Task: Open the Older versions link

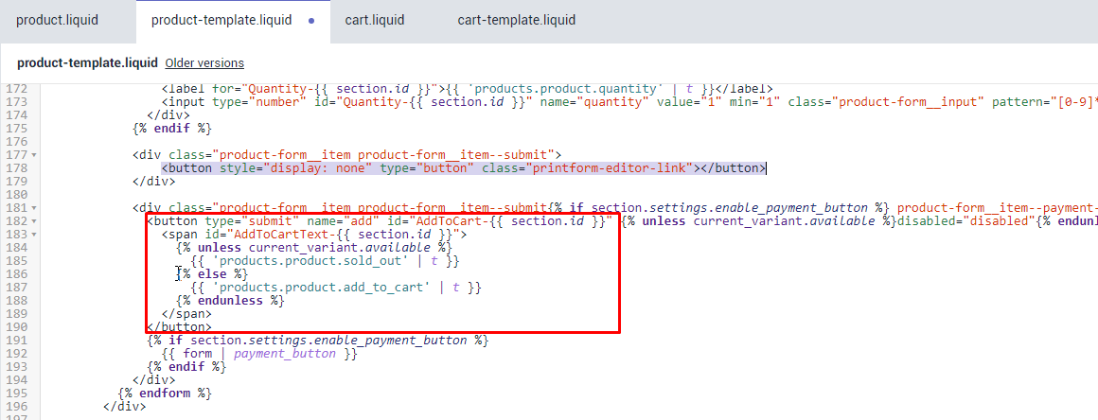Action: [x=204, y=63]
